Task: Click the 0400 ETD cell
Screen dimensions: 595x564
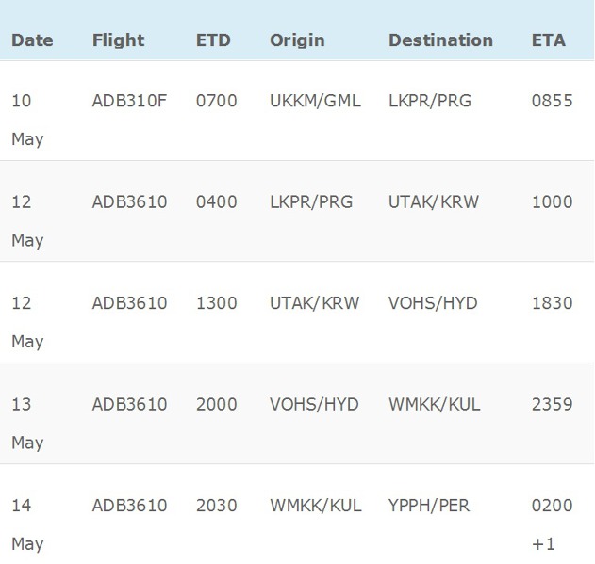Action: tap(217, 201)
